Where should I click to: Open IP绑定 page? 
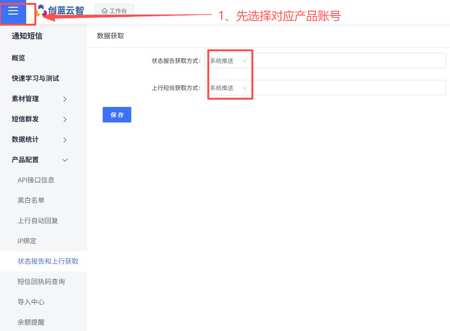(x=27, y=241)
